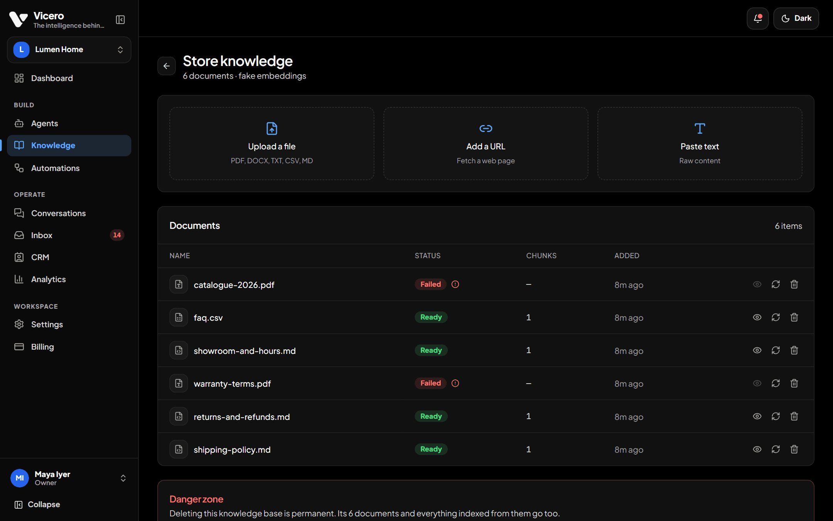Preview faq.csv with eye icon
This screenshot has height=521, width=833.
pyautogui.click(x=757, y=317)
